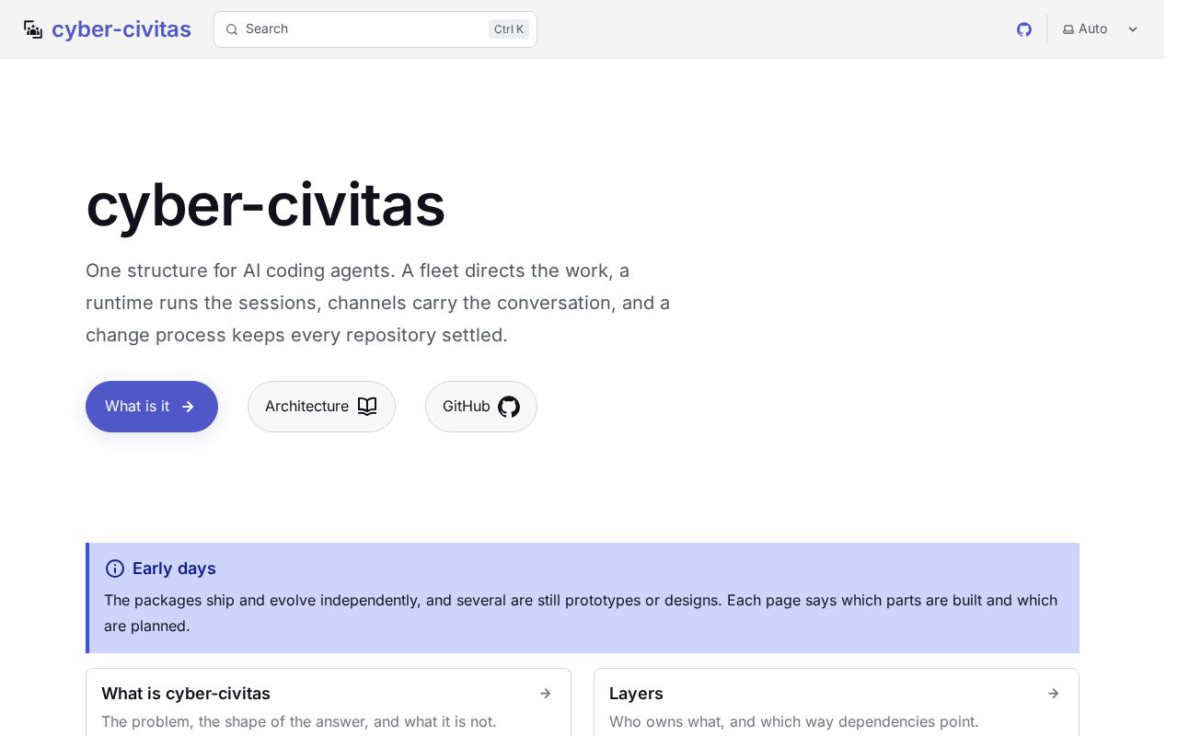Image resolution: width=1178 pixels, height=736 pixels.
Task: Click the cyber-civitas logo icon
Action: click(33, 29)
